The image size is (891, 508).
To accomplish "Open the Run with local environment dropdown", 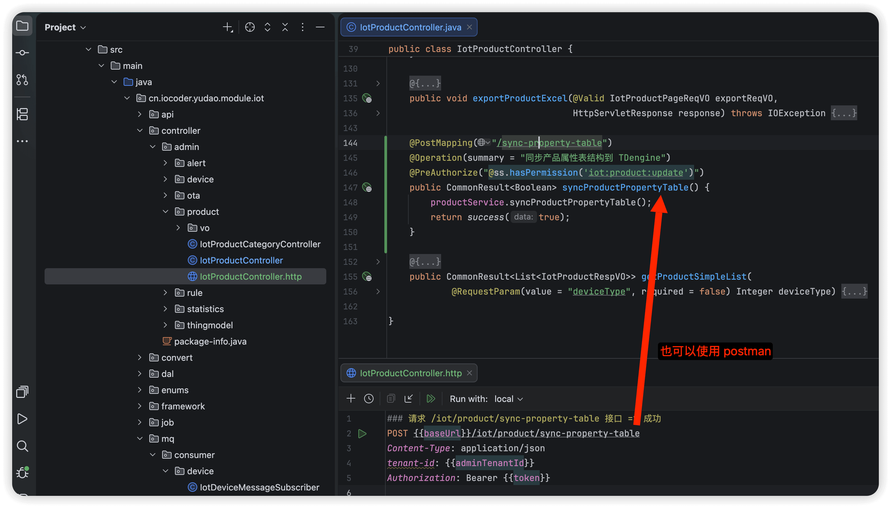I will (x=508, y=399).
